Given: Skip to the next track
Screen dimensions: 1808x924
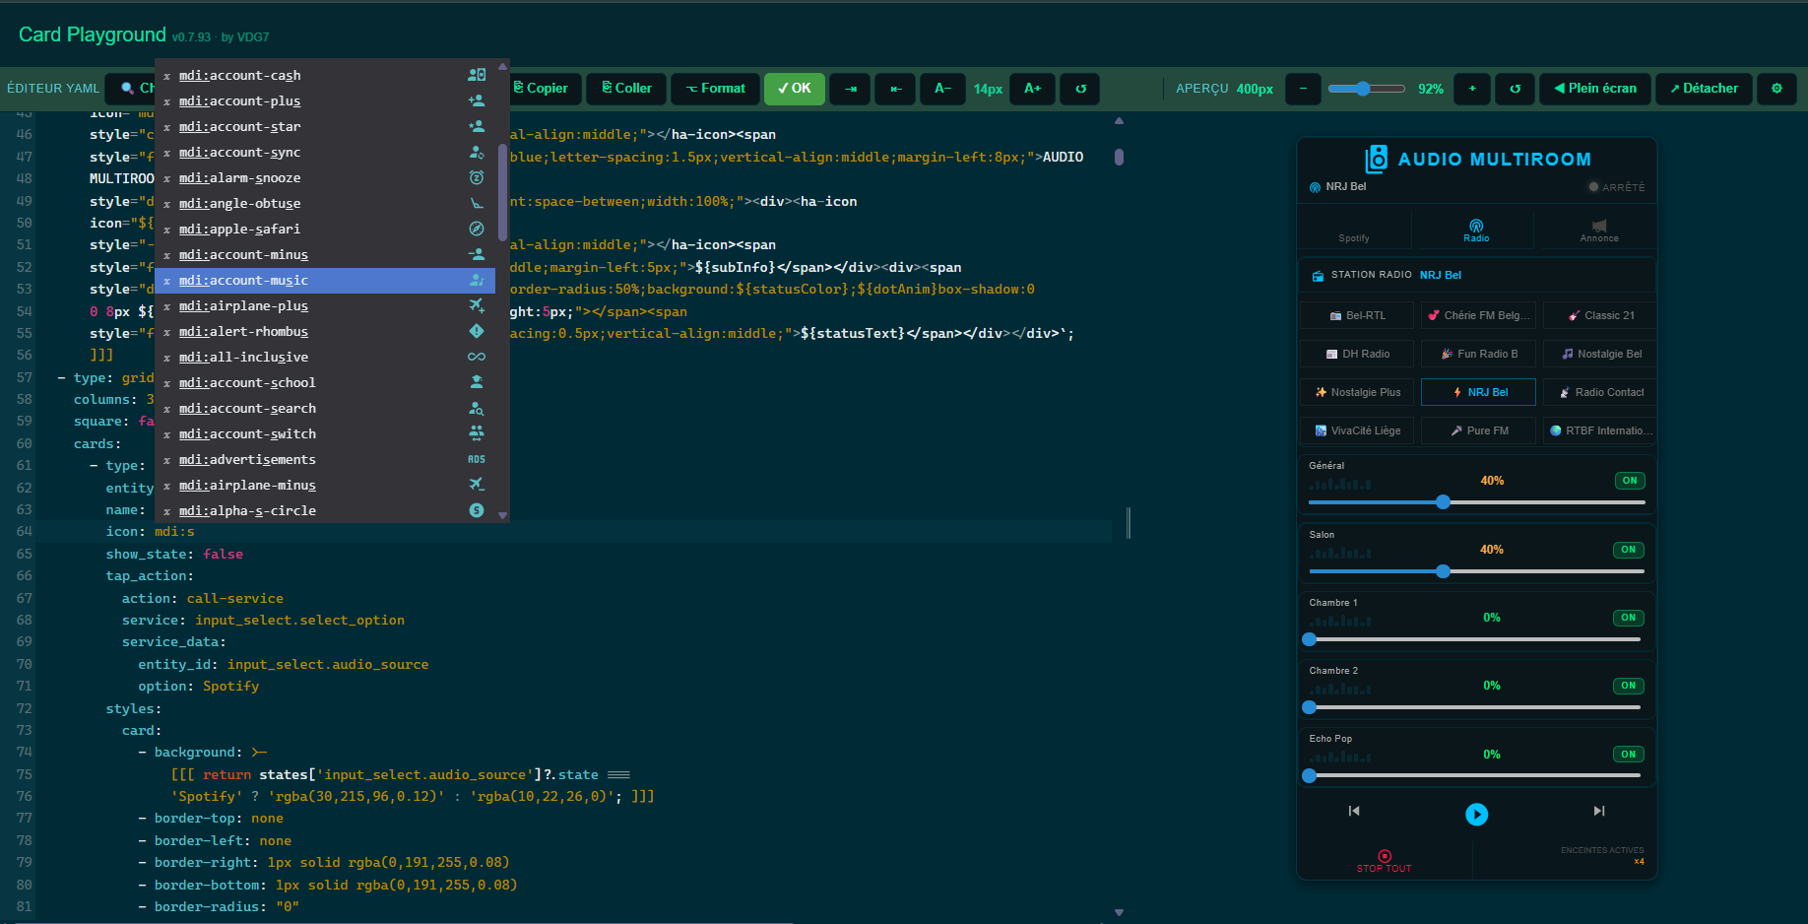Looking at the screenshot, I should 1598,811.
